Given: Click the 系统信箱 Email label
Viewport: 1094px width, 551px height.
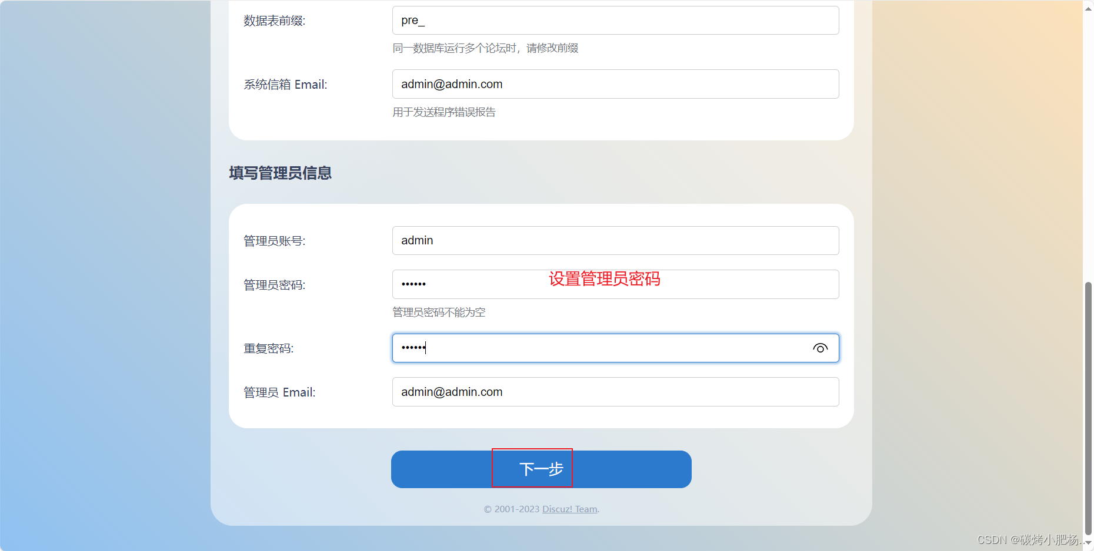Looking at the screenshot, I should tap(285, 85).
